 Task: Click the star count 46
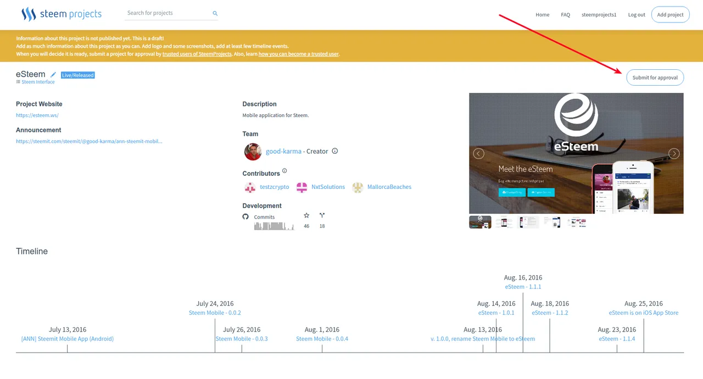pyautogui.click(x=306, y=226)
